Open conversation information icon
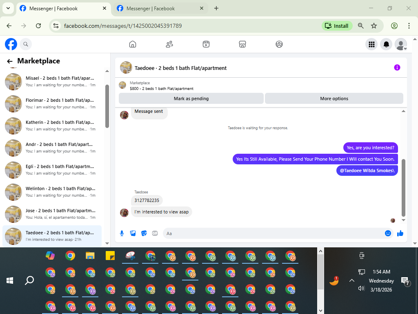418x314 pixels. (x=397, y=67)
